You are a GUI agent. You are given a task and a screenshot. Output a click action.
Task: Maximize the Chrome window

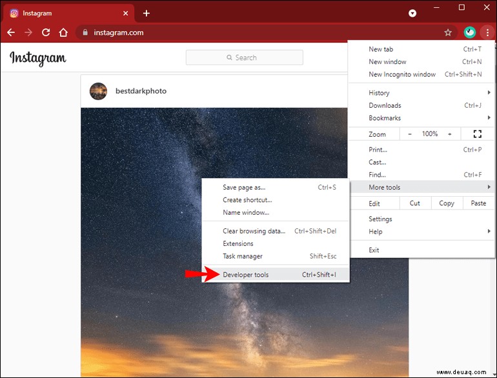(x=462, y=7)
